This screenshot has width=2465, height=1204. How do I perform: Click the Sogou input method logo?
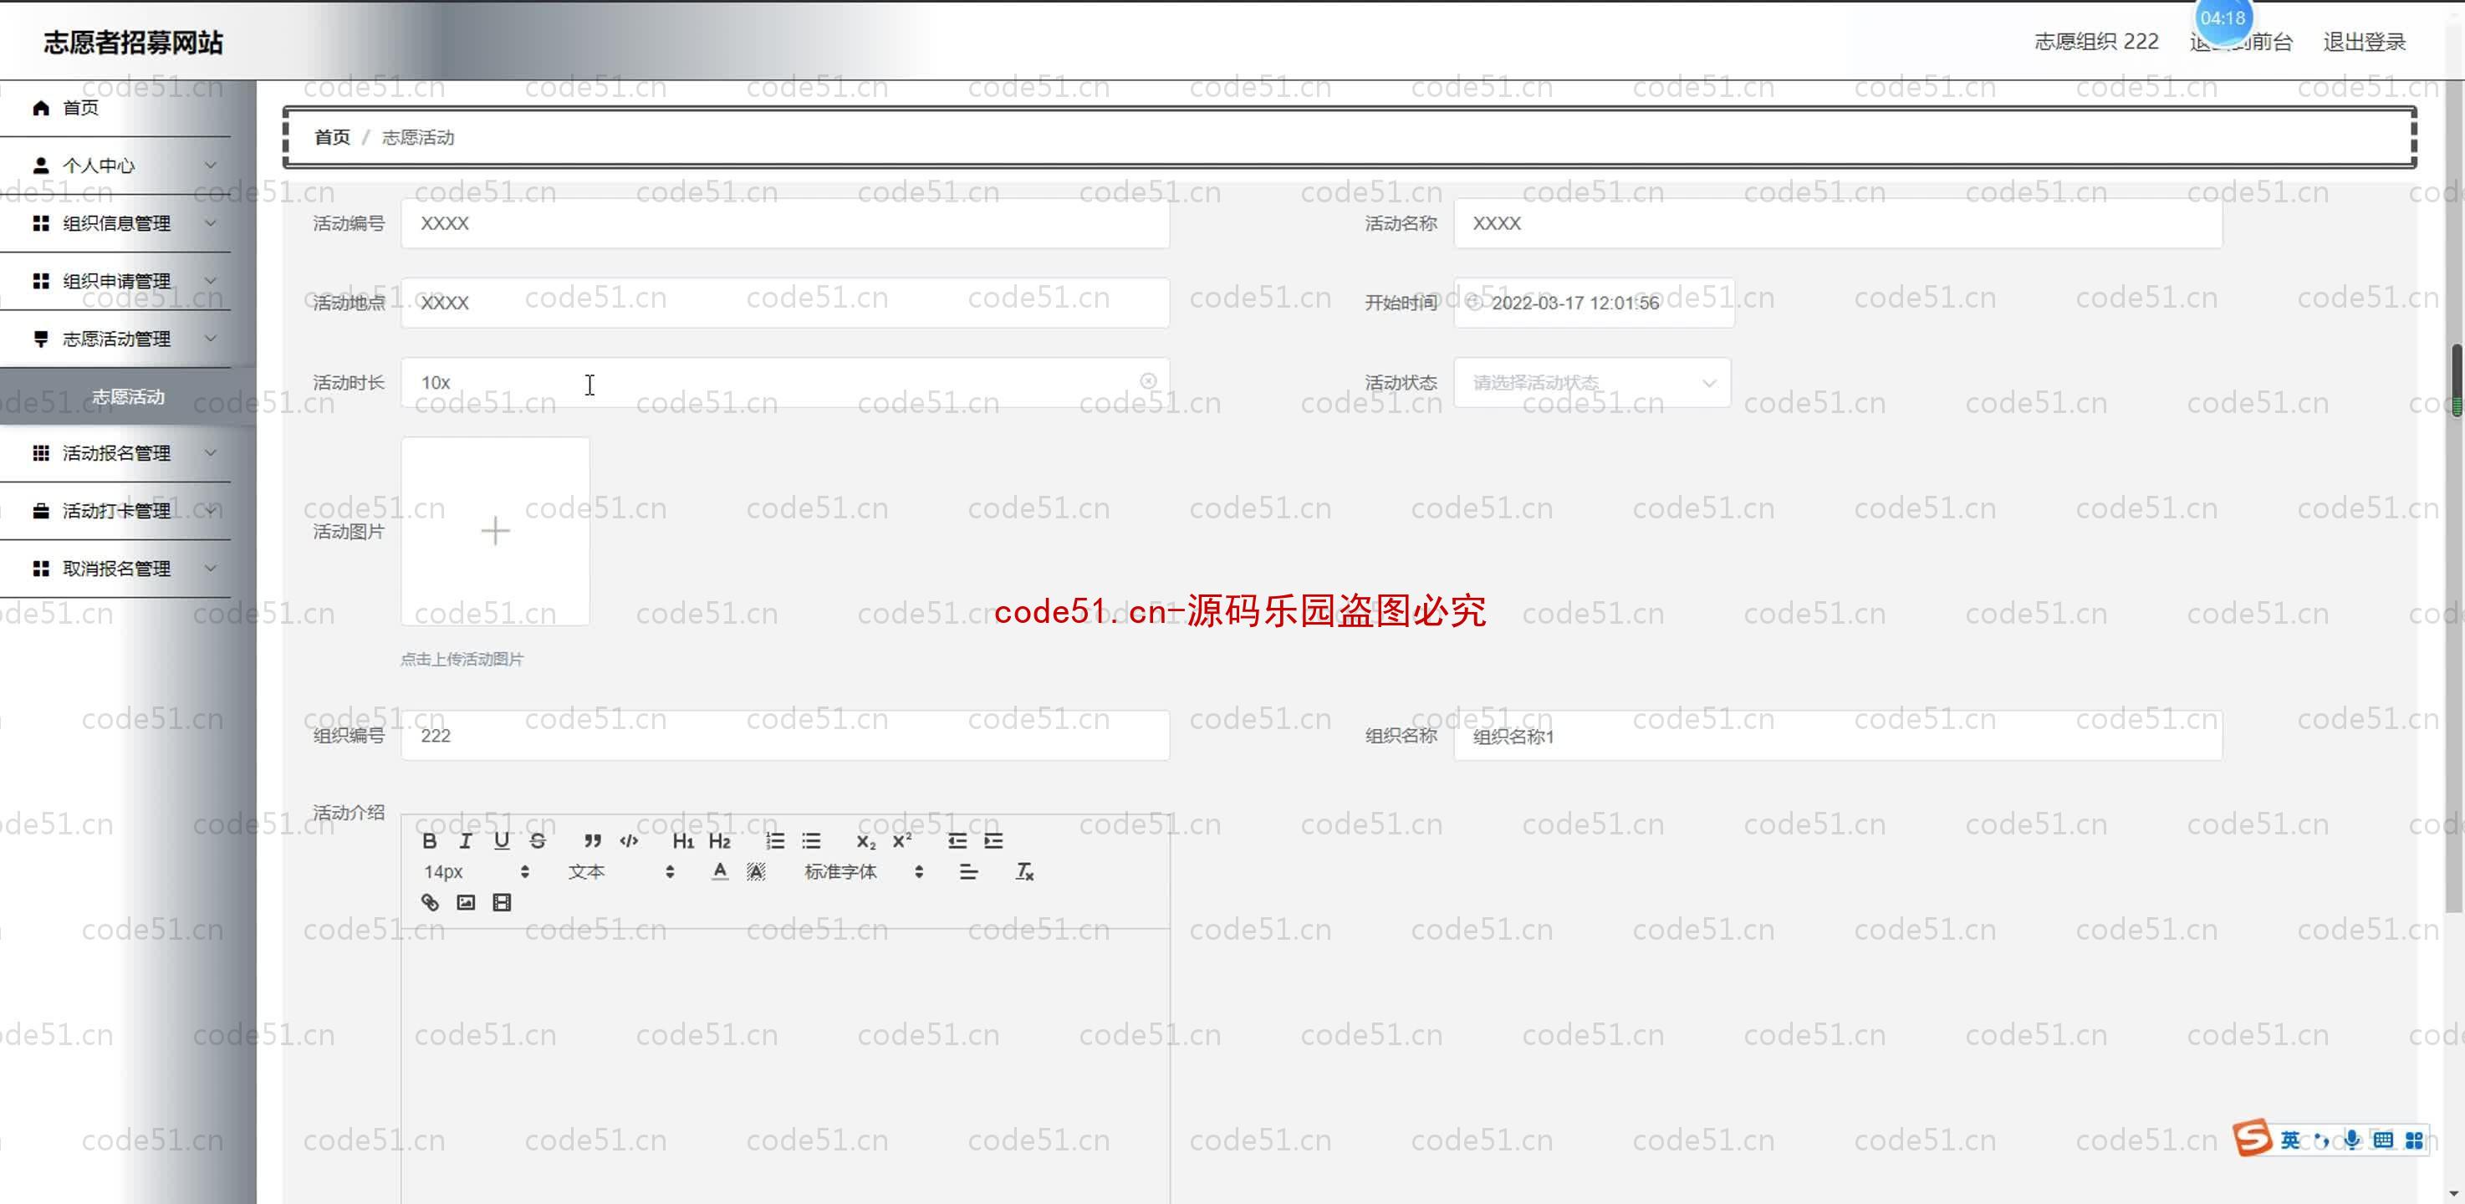click(2253, 1138)
